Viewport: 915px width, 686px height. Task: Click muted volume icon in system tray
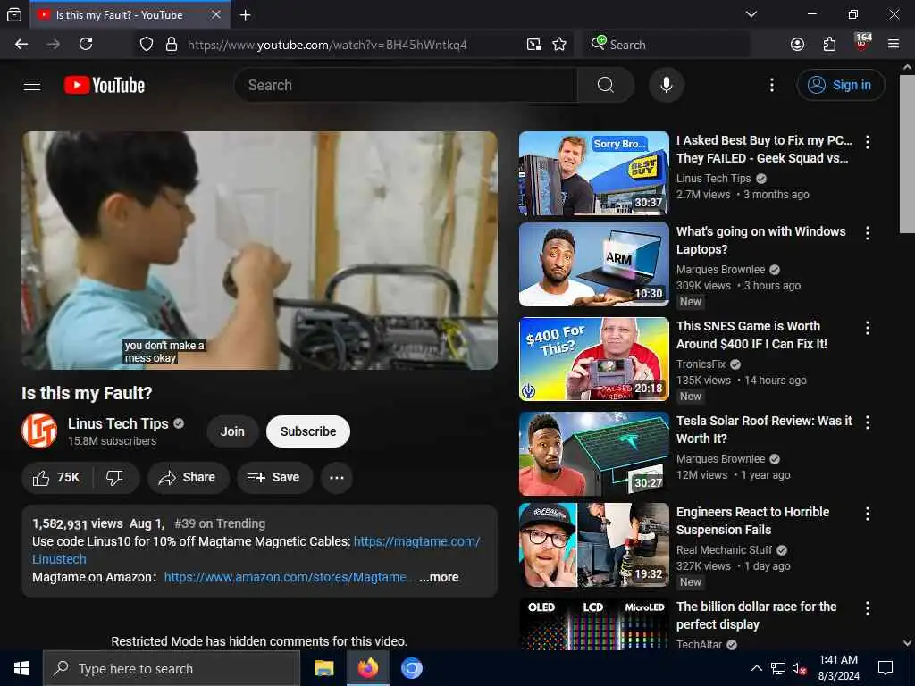[x=799, y=668]
